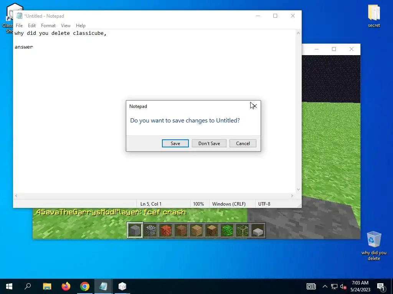Click the 100% zoom status entry
The height and width of the screenshot is (294, 393).
pos(198,204)
